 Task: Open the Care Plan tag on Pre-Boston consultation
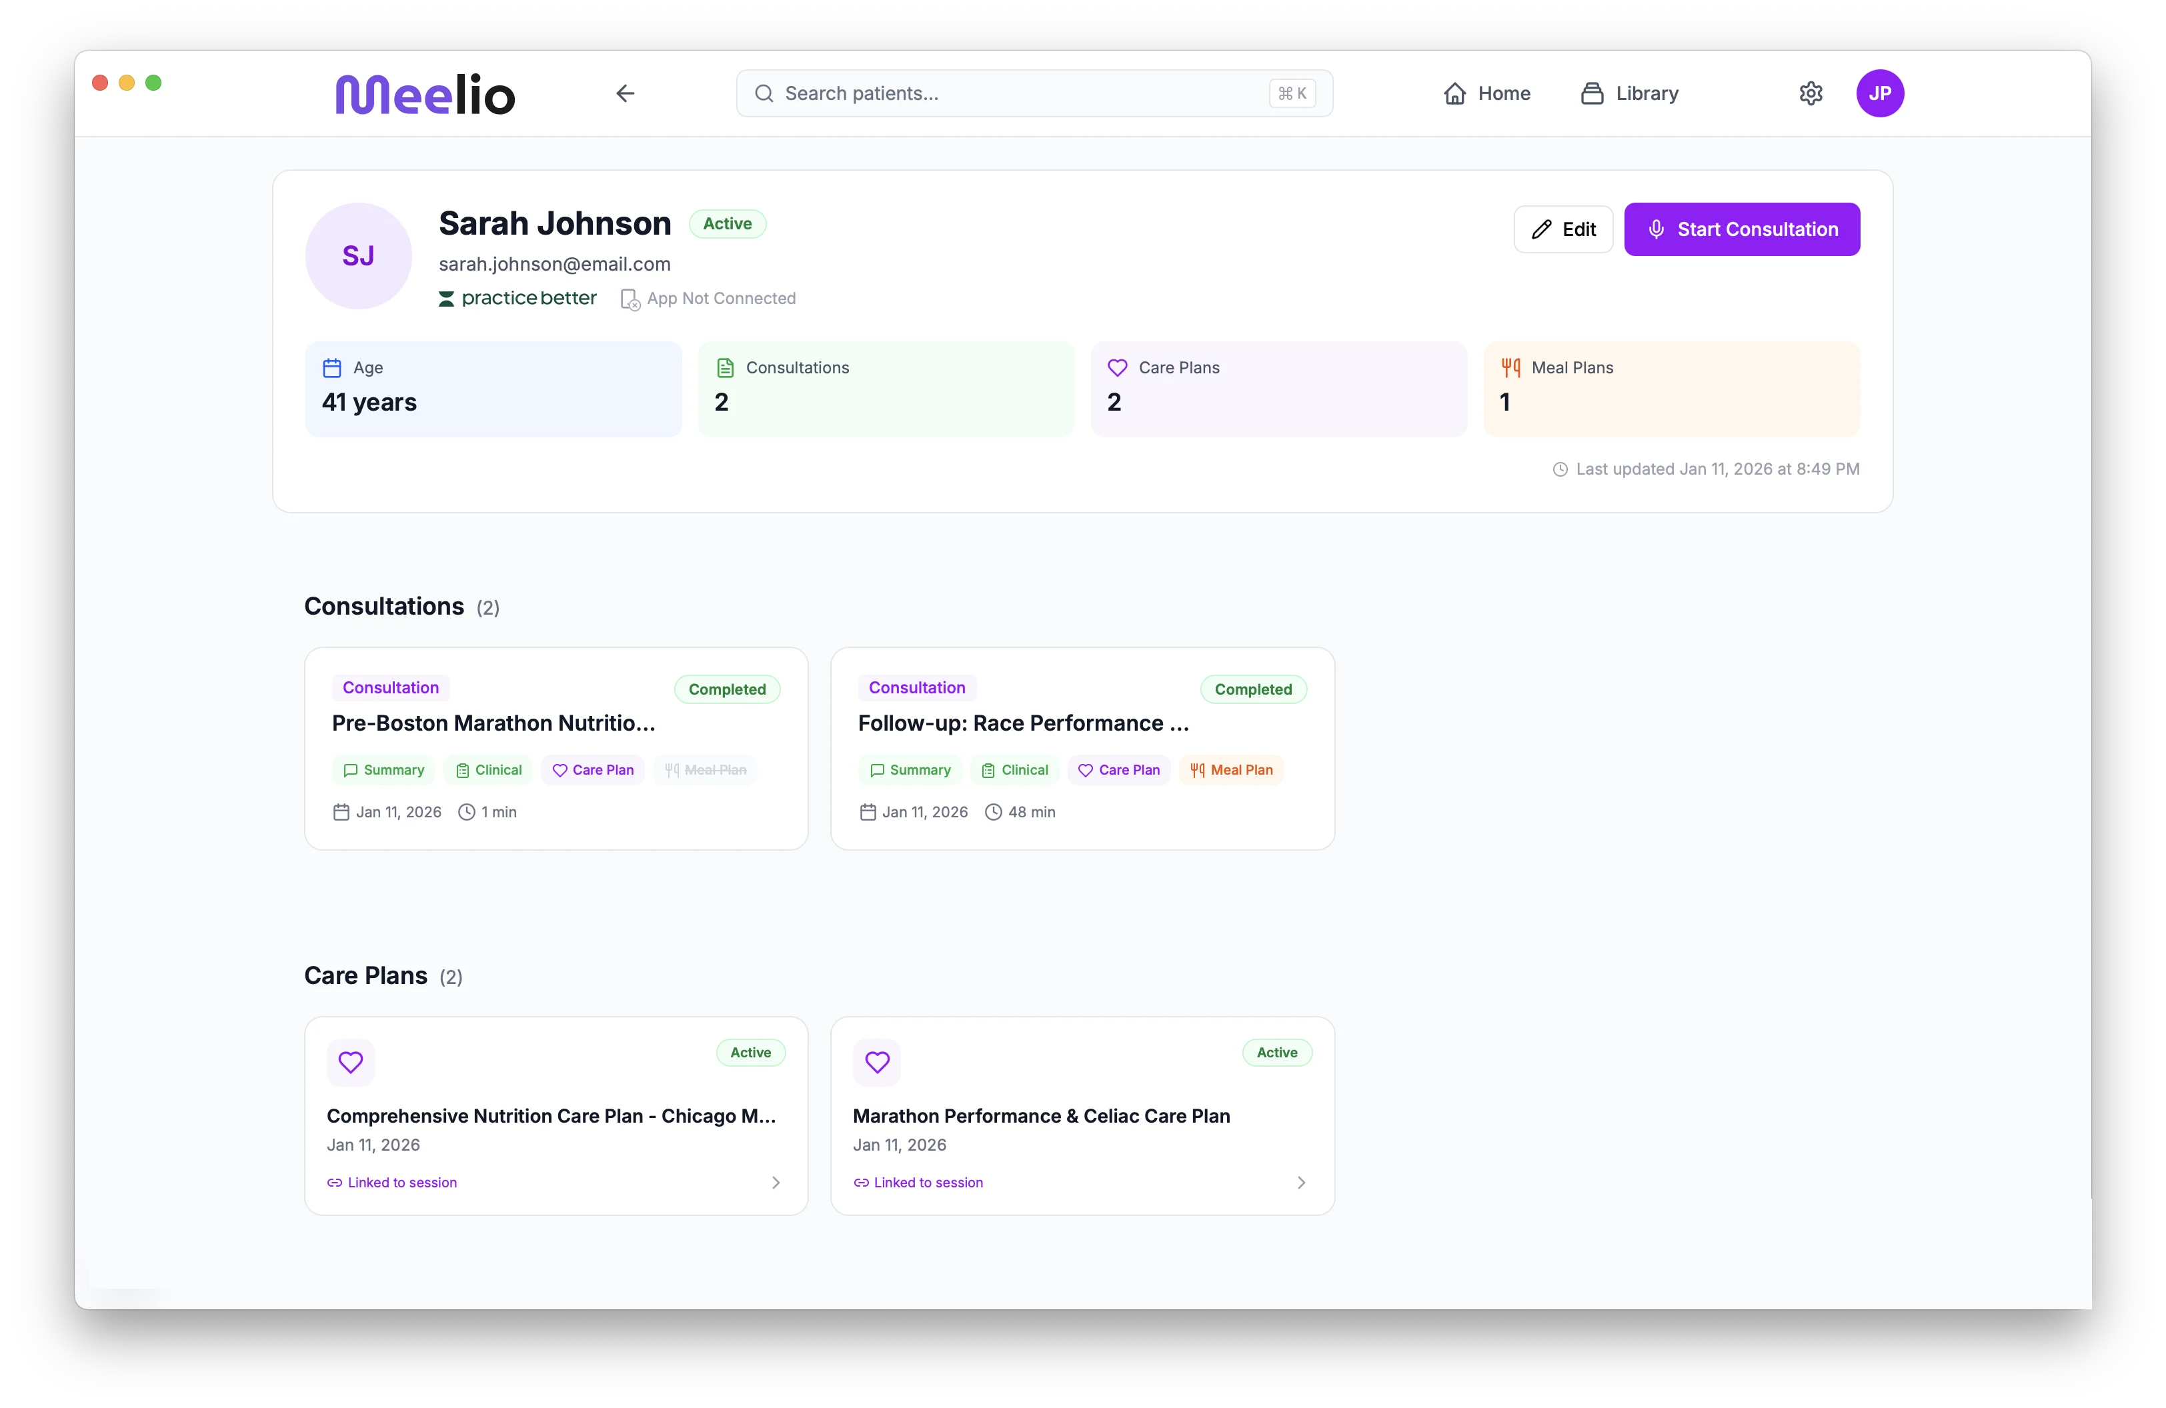(x=592, y=769)
